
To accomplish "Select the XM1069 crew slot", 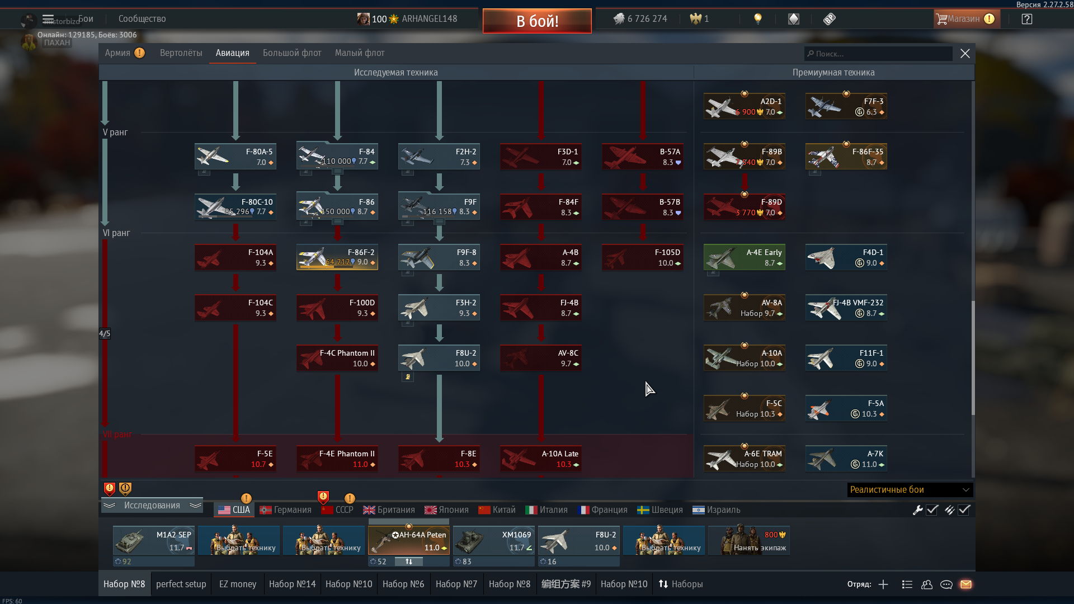I will pos(494,540).
